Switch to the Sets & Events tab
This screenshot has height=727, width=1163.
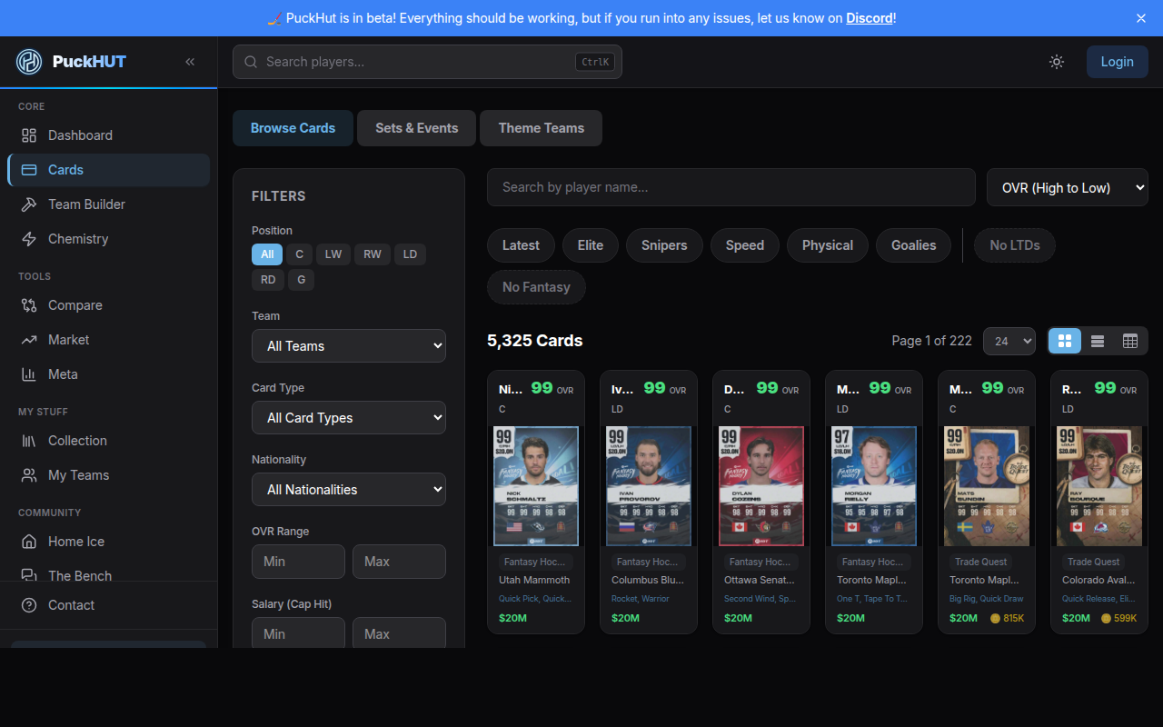(416, 128)
